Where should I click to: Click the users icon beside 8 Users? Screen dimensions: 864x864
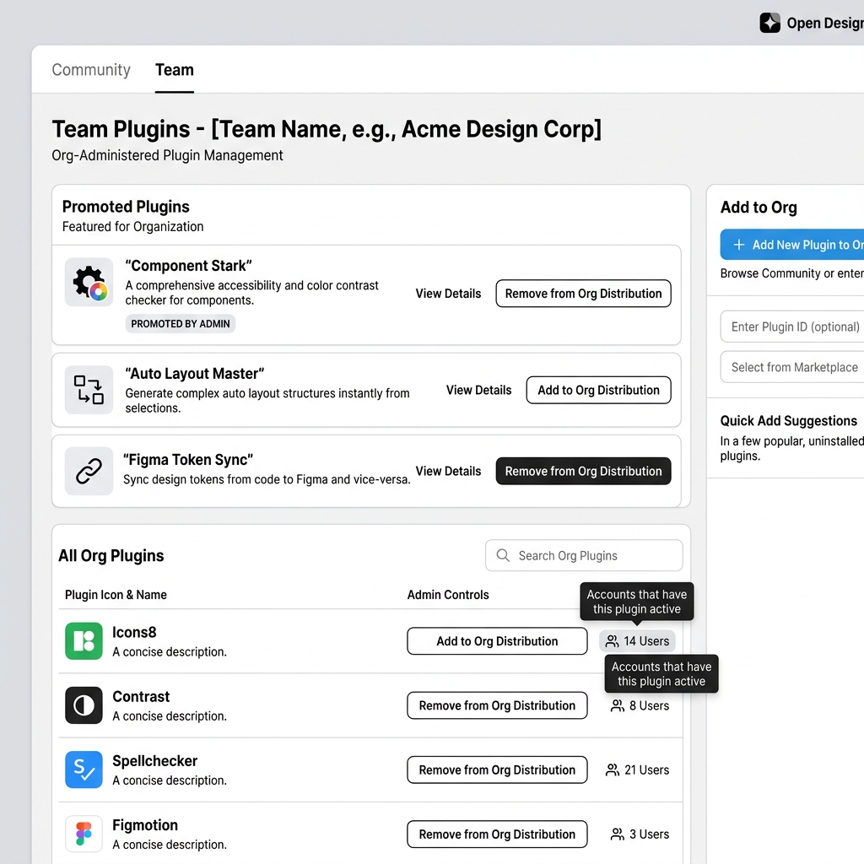(x=618, y=706)
